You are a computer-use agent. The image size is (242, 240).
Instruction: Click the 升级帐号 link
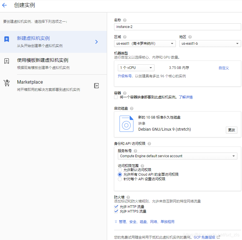point(125,76)
